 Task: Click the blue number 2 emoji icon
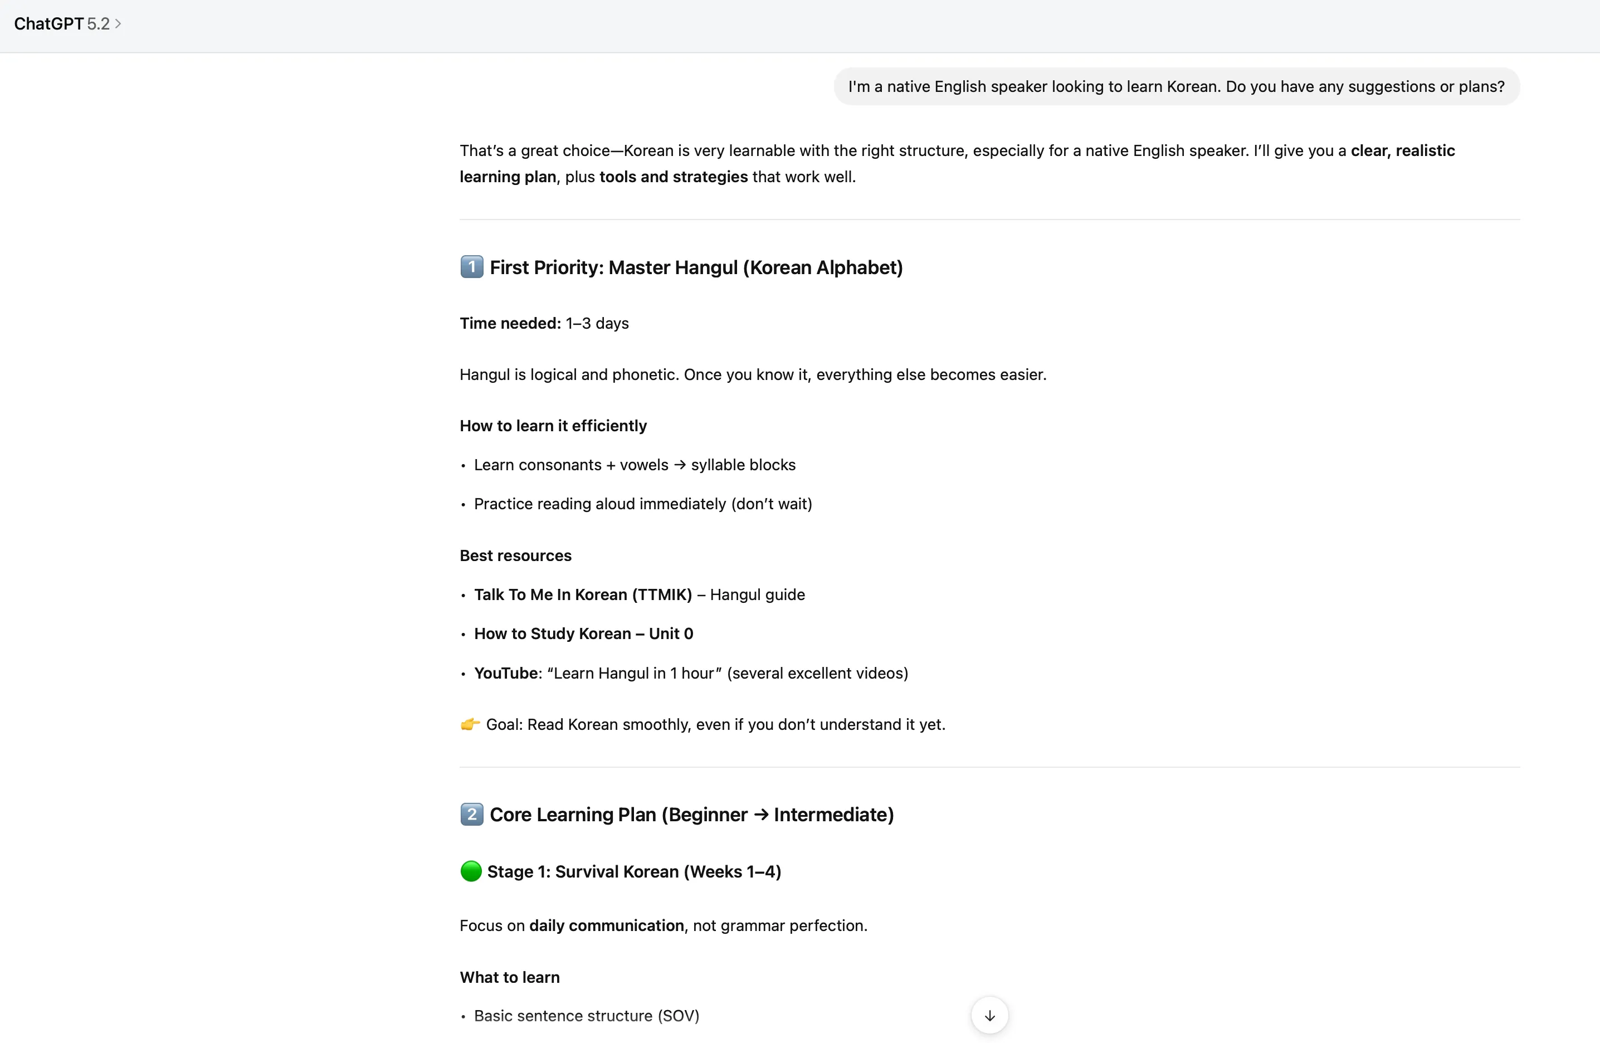pos(471,815)
